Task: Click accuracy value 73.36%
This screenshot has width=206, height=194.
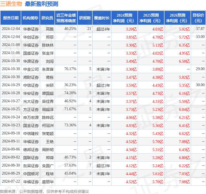Action: [x=70, y=125]
